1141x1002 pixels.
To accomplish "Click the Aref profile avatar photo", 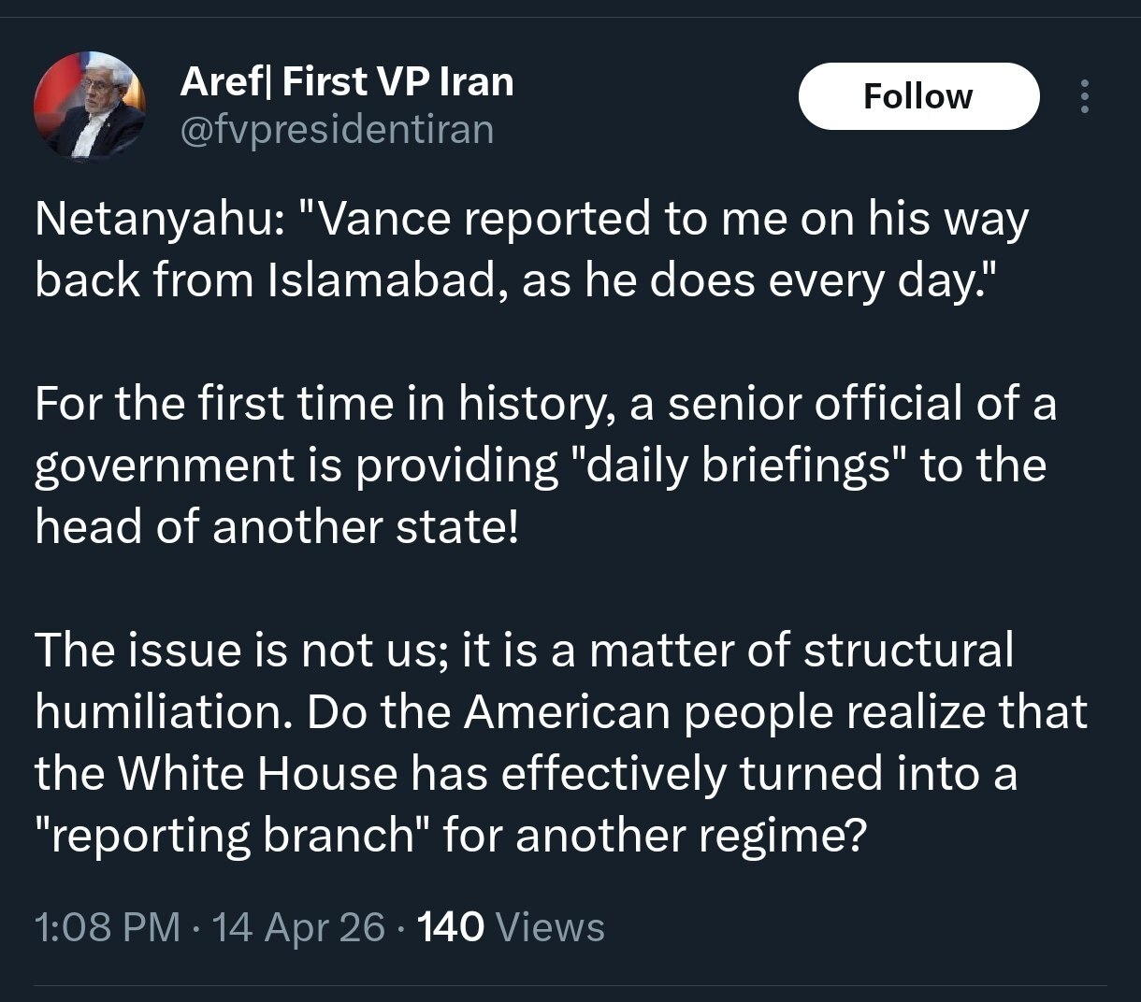I will [x=90, y=107].
